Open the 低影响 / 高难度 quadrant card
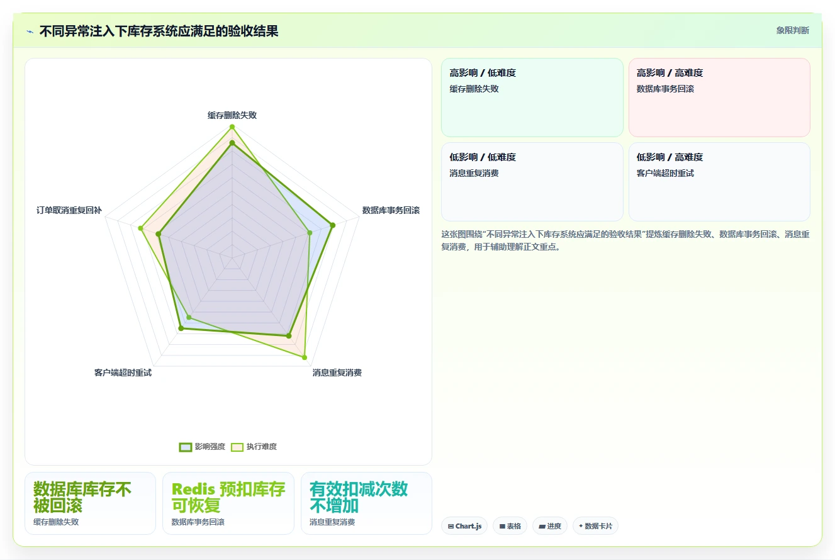Viewport: 835px width, 560px height. [x=719, y=182]
